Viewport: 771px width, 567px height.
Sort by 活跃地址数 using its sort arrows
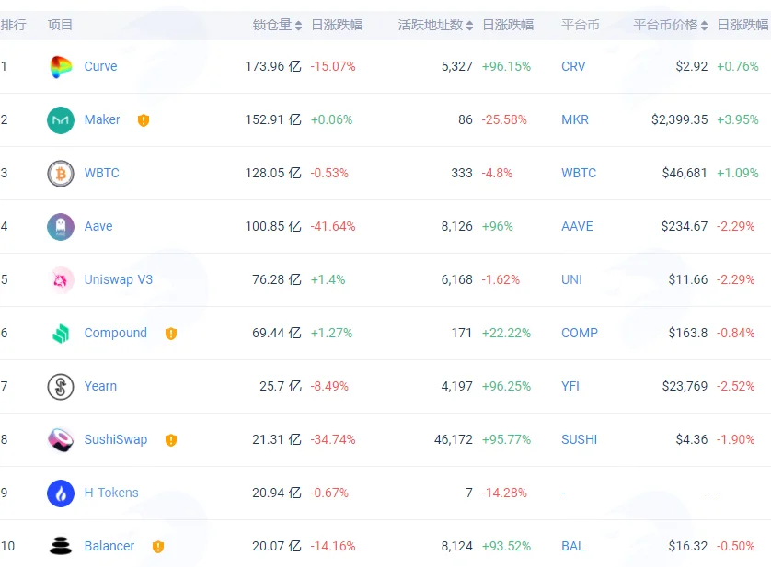coord(469,26)
